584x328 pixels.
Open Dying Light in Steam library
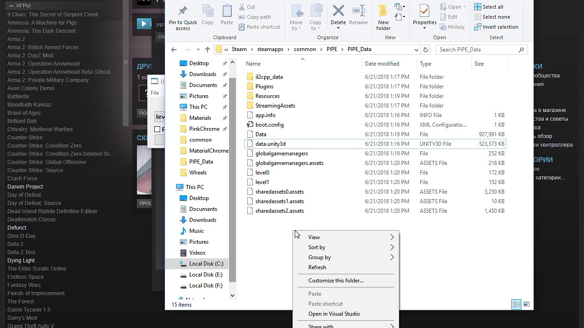(x=21, y=261)
